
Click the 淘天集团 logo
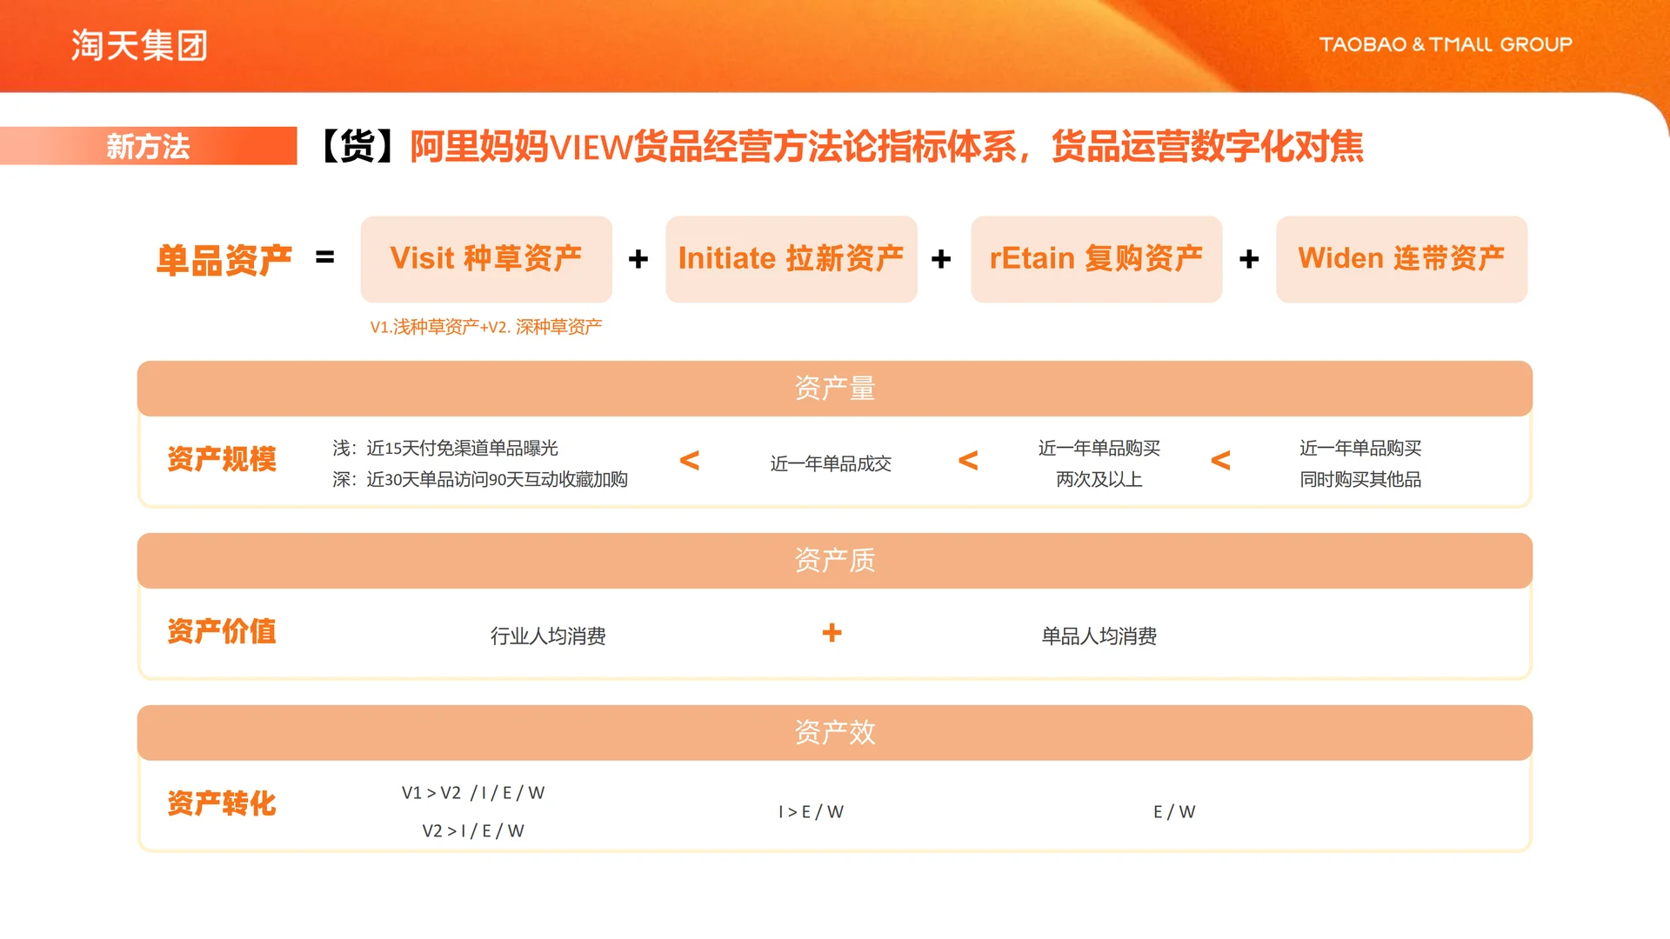139,44
